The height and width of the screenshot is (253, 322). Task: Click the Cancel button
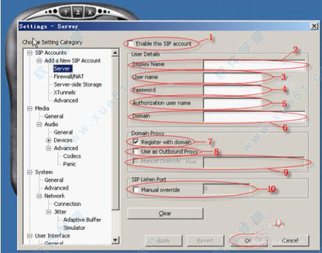290,241
